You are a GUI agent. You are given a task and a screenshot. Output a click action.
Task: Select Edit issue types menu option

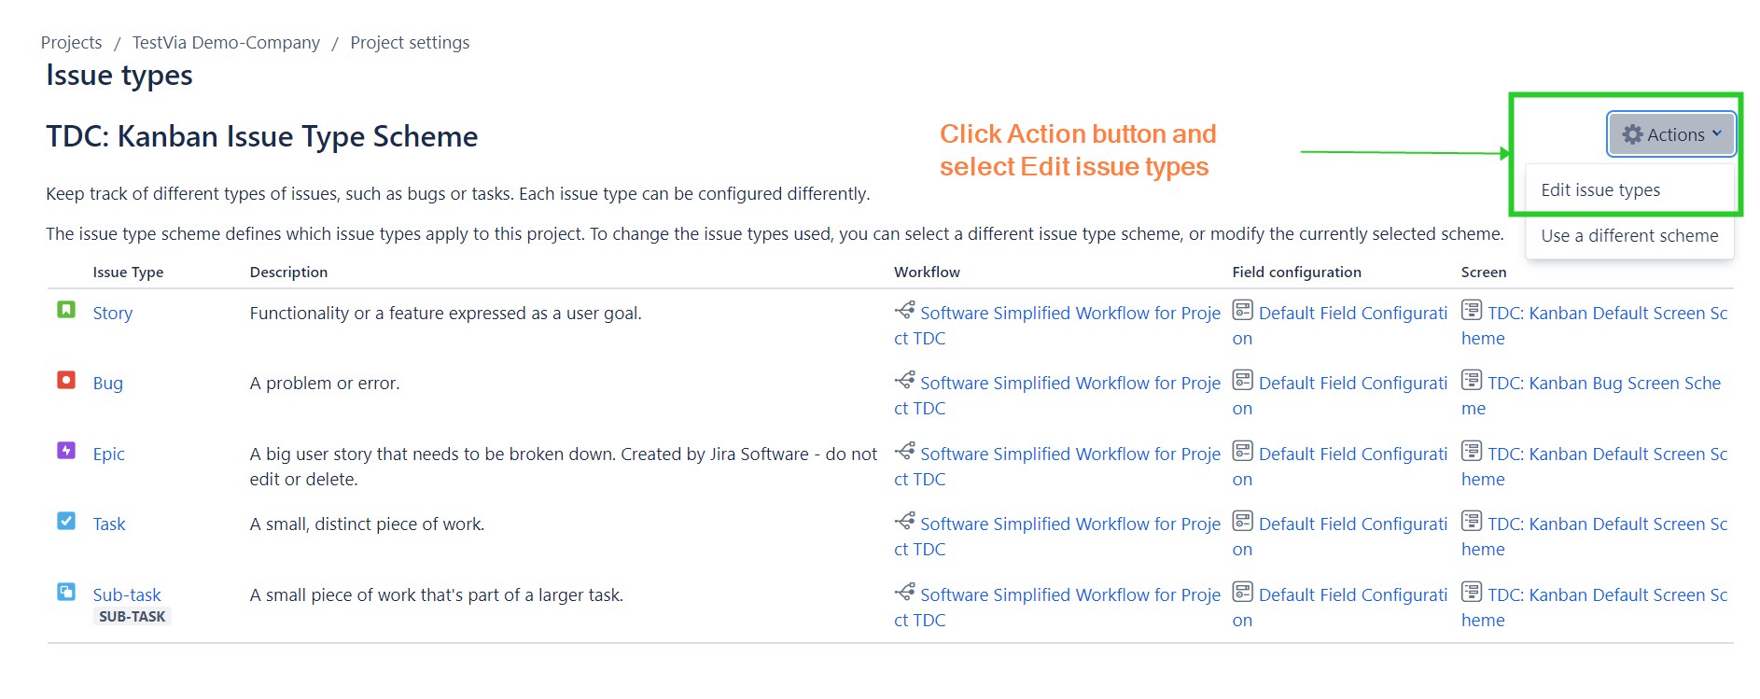[x=1600, y=190]
